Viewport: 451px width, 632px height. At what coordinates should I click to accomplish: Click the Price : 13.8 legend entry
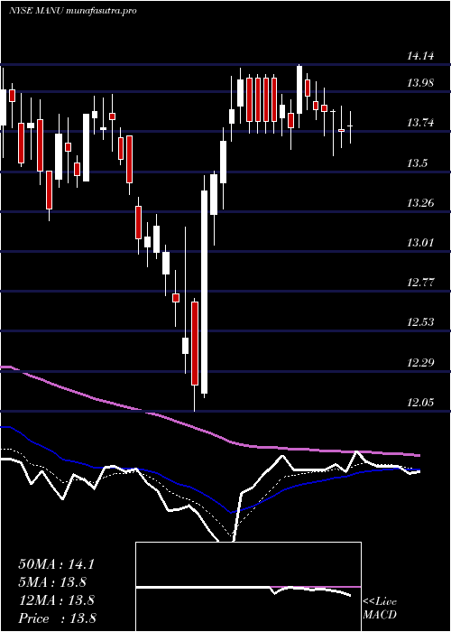[57, 618]
